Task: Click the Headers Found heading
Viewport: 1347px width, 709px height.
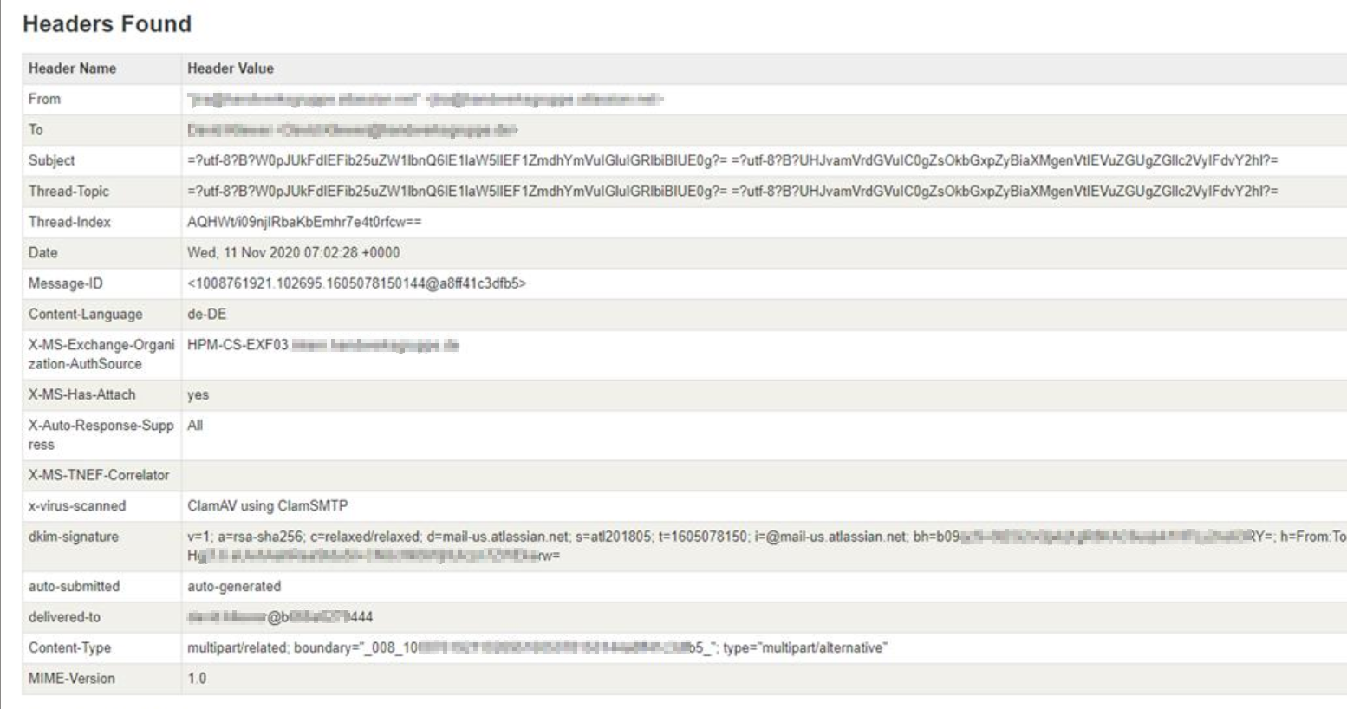Action: pyautogui.click(x=107, y=24)
